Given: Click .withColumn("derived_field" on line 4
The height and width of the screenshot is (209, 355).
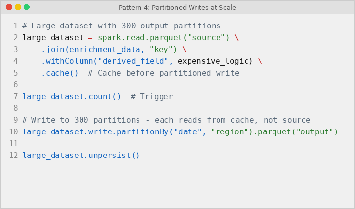Looking at the screenshot, I should 105,61.
